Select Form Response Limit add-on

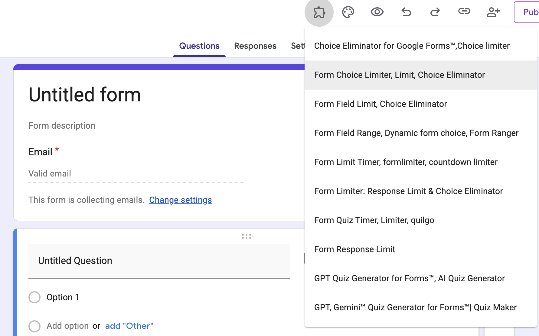pyautogui.click(x=420, y=249)
